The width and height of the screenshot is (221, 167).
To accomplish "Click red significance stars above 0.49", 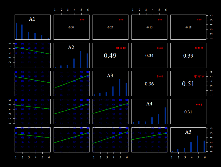I will pos(121,48).
